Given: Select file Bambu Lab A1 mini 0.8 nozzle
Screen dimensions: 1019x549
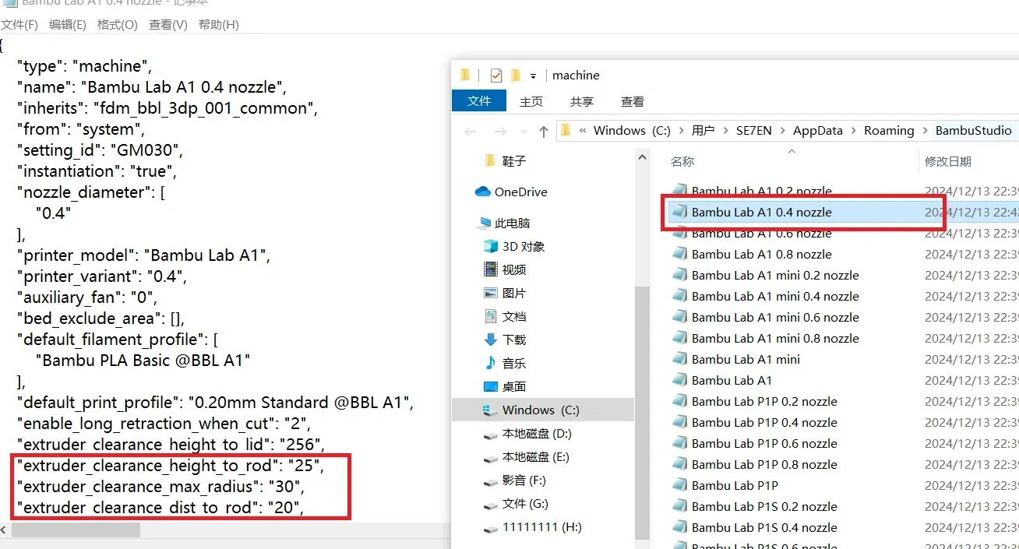Looking at the screenshot, I should 765,338.
